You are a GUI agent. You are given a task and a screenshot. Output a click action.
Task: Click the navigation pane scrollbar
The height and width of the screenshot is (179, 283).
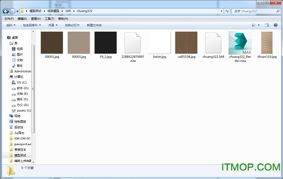click(33, 89)
